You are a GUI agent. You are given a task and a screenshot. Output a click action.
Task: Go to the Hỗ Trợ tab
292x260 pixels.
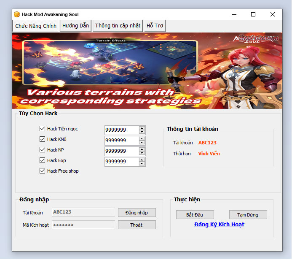155,26
